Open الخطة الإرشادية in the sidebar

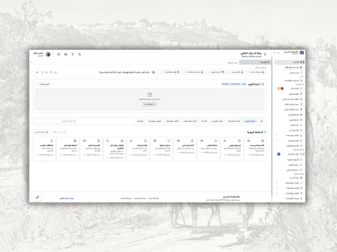289,115
